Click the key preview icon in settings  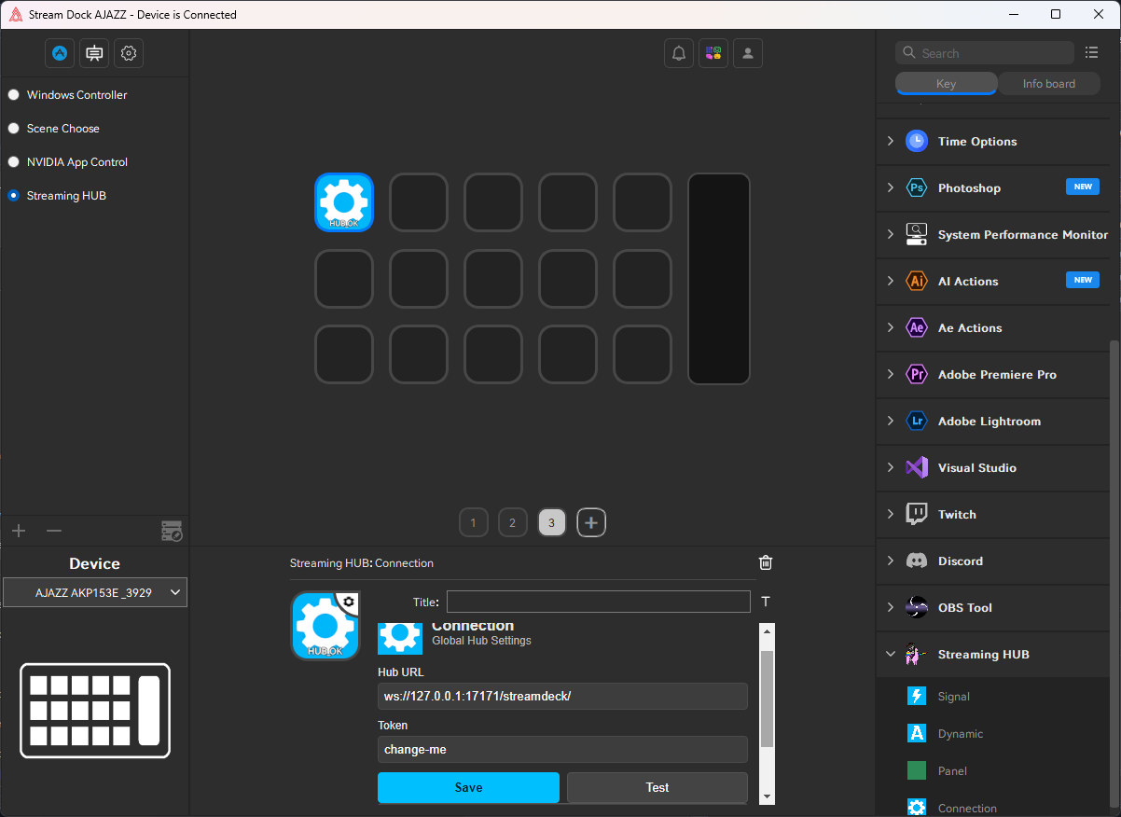(x=325, y=626)
